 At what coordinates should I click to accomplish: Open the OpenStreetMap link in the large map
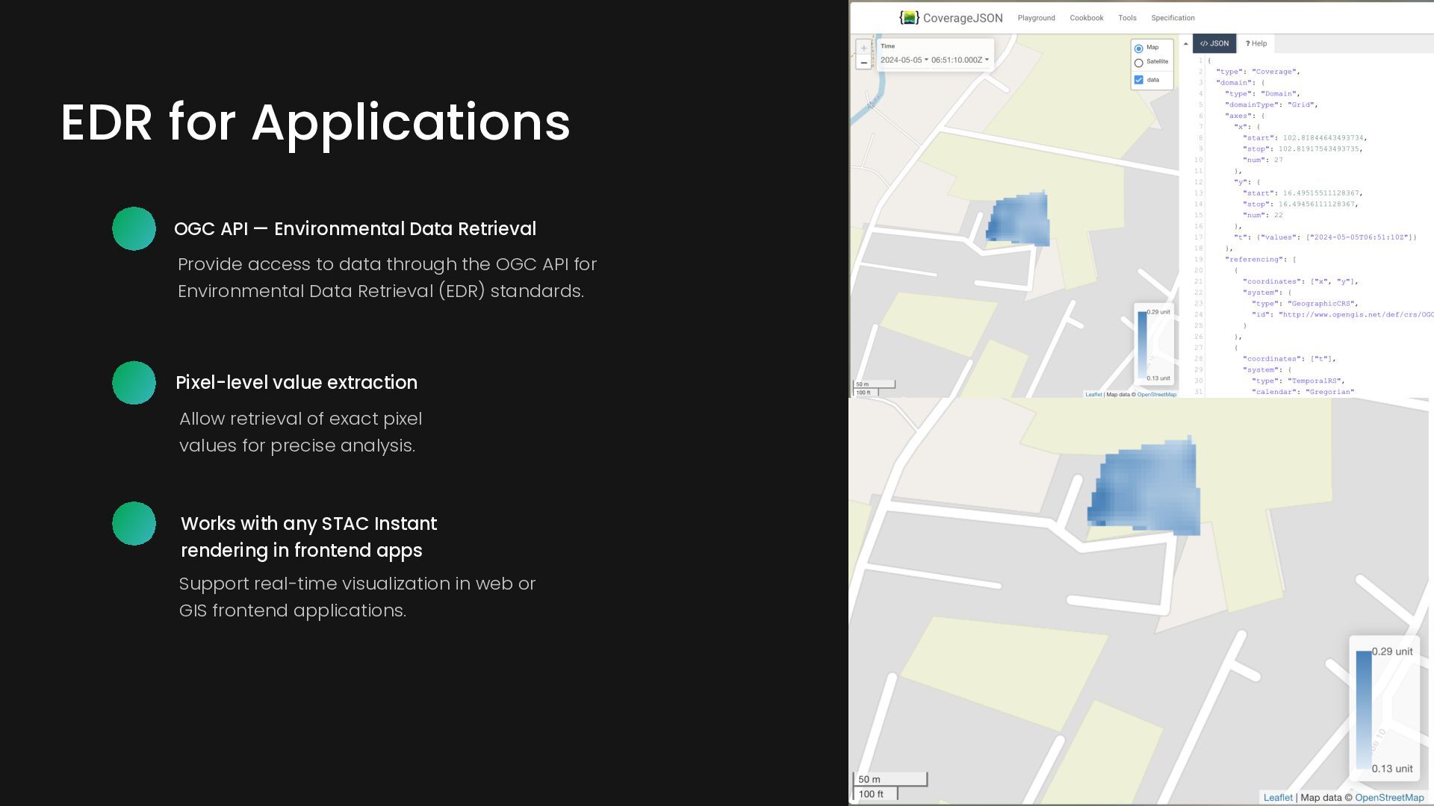1388,797
